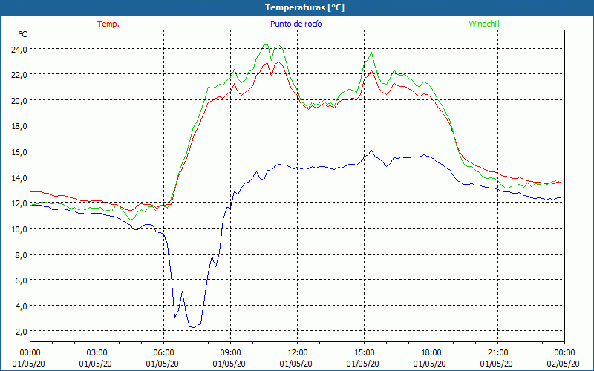
Task: Select the green Windchill legend label
Action: pyautogui.click(x=484, y=24)
